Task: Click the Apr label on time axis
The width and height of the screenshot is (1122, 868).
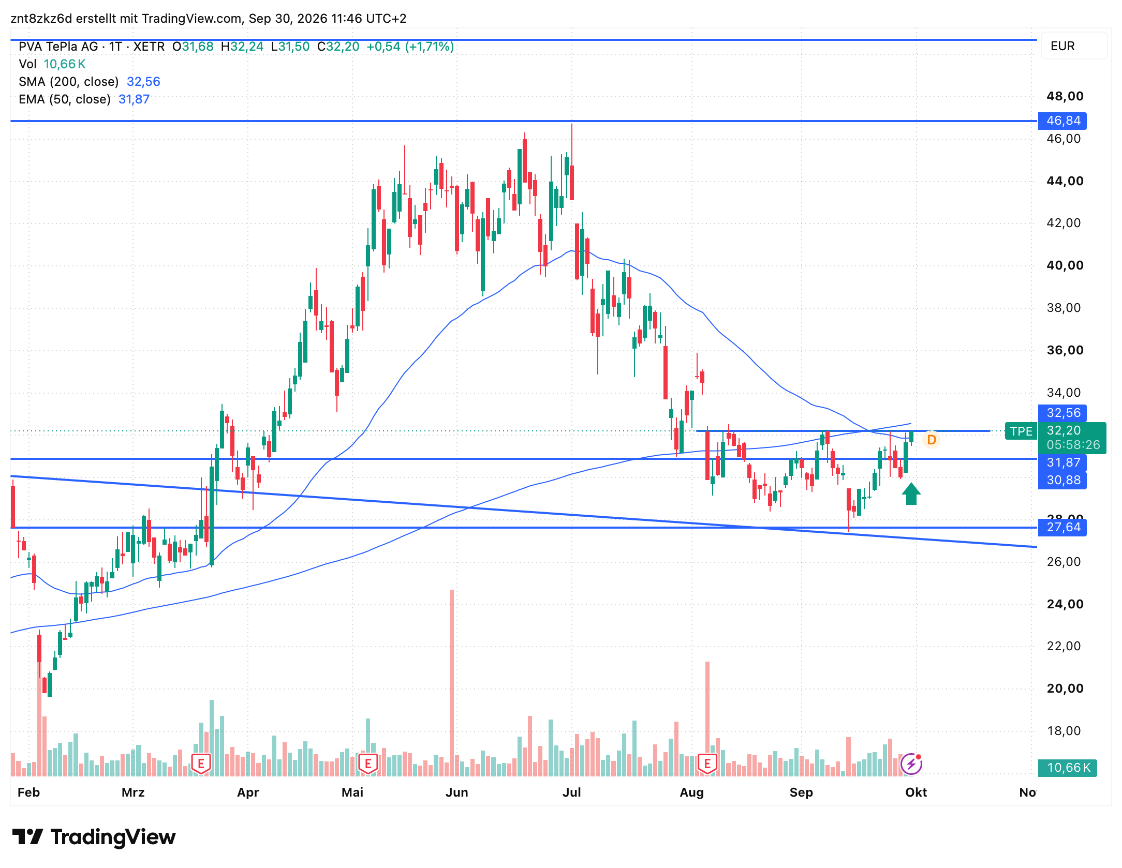Action: tap(248, 792)
